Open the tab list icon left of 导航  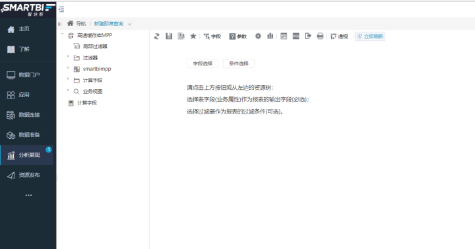pos(59,24)
